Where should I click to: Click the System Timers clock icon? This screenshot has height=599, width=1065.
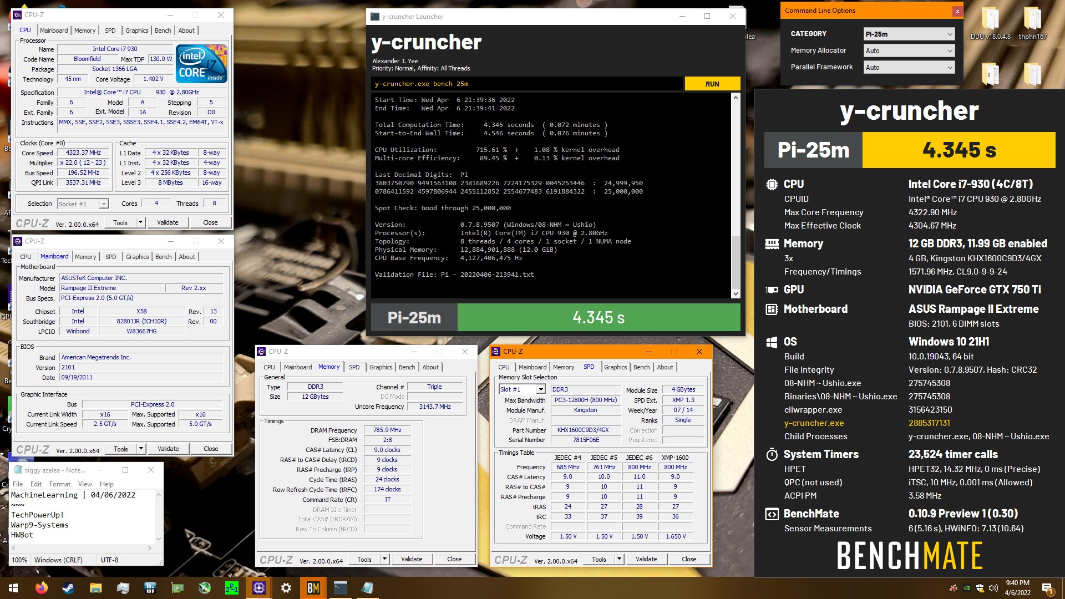tap(772, 455)
